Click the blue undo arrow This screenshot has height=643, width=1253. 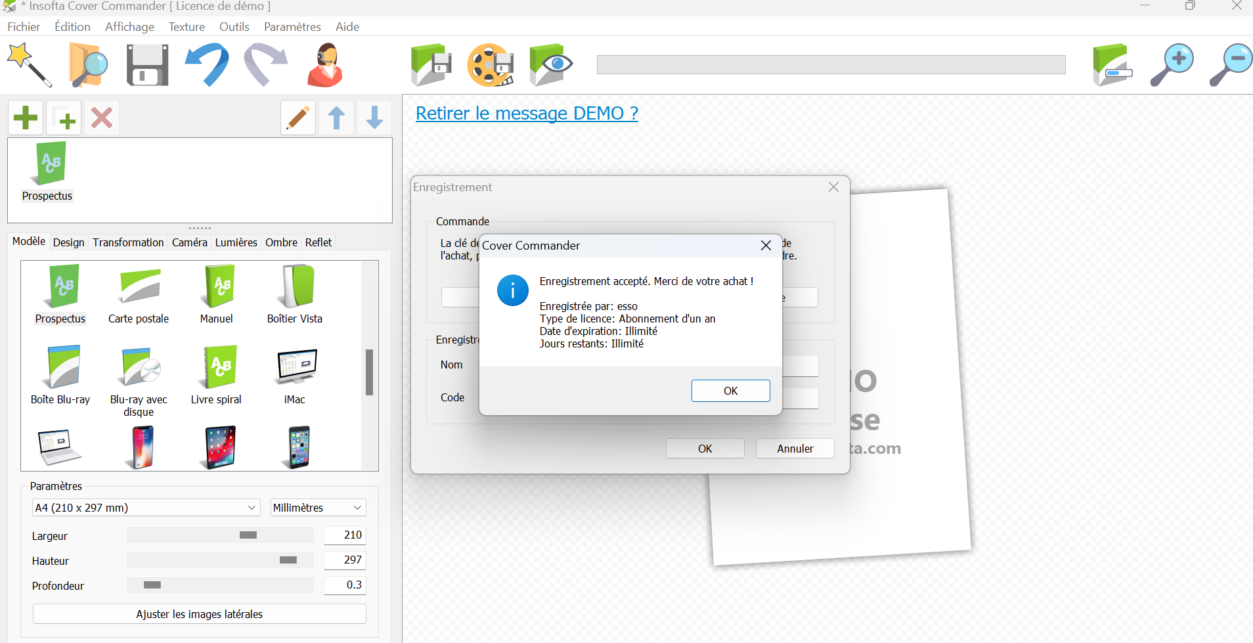point(207,64)
